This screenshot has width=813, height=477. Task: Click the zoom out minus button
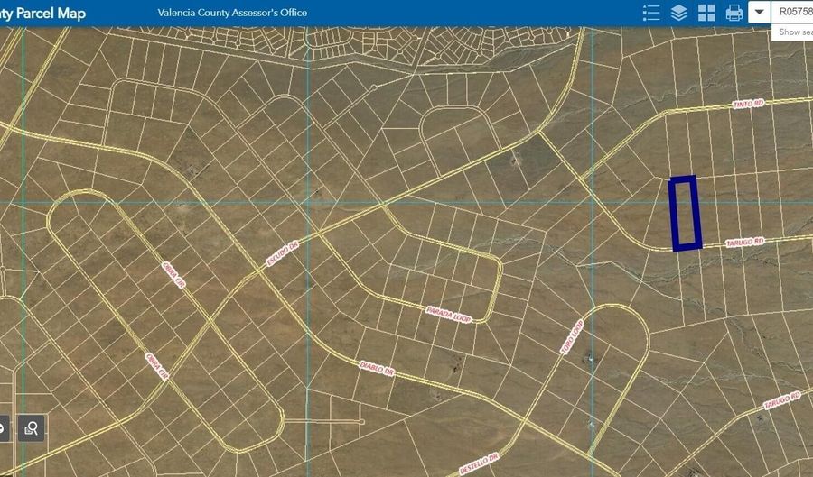point(3,427)
